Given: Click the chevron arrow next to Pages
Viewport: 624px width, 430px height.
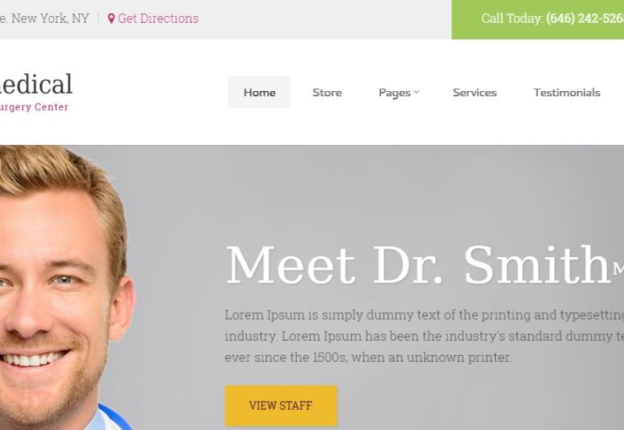Looking at the screenshot, I should click(417, 92).
